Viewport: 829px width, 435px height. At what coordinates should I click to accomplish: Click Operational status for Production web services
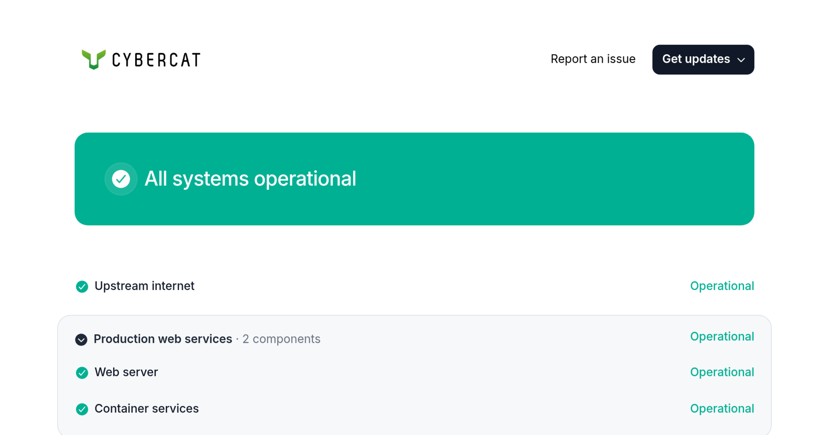pyautogui.click(x=722, y=337)
